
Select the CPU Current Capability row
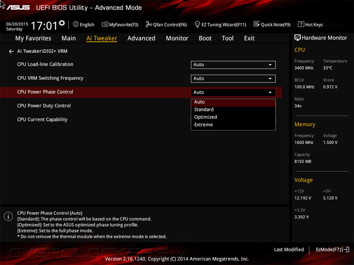coord(42,119)
